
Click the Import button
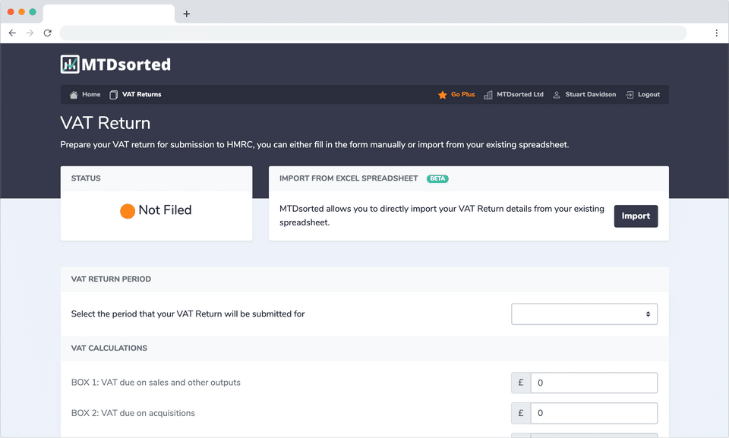(636, 216)
